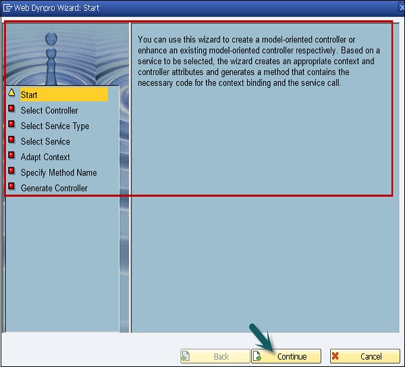The height and width of the screenshot is (367, 405).
Task: Select the highlighted Start step
Action: point(29,95)
